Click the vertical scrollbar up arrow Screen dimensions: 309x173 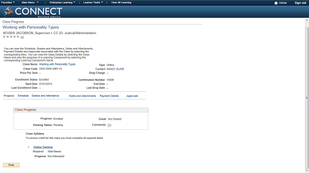coord(307,20)
